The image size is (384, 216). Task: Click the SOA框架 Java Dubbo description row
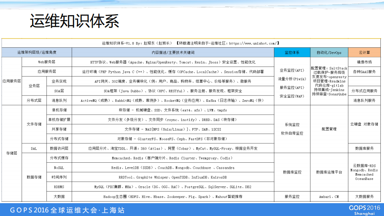point(173,91)
